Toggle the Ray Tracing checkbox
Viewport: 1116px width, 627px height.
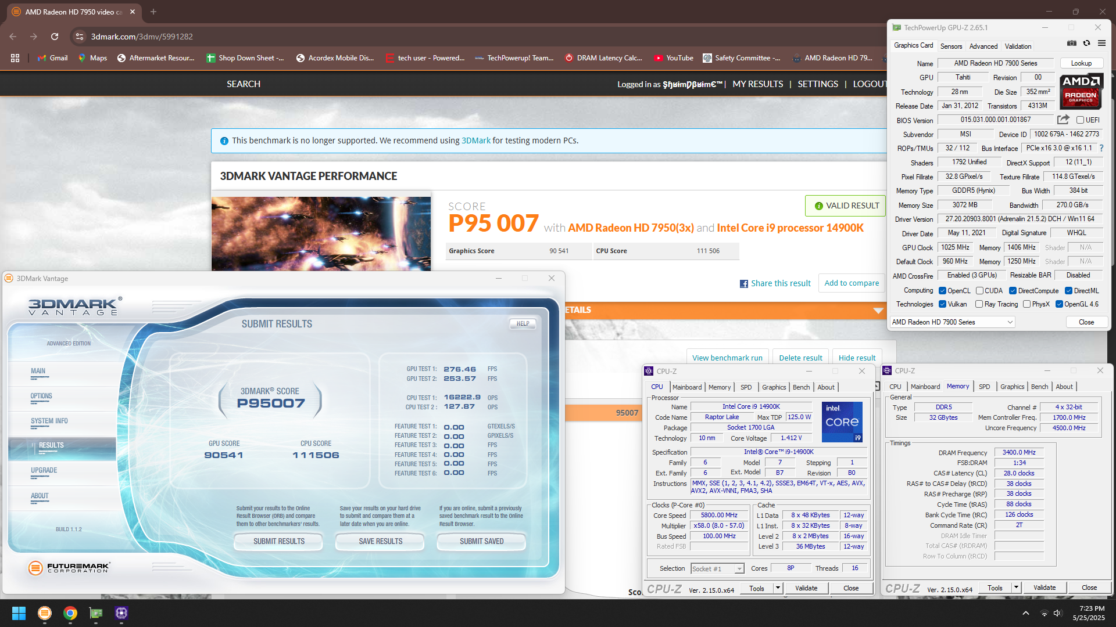click(979, 304)
